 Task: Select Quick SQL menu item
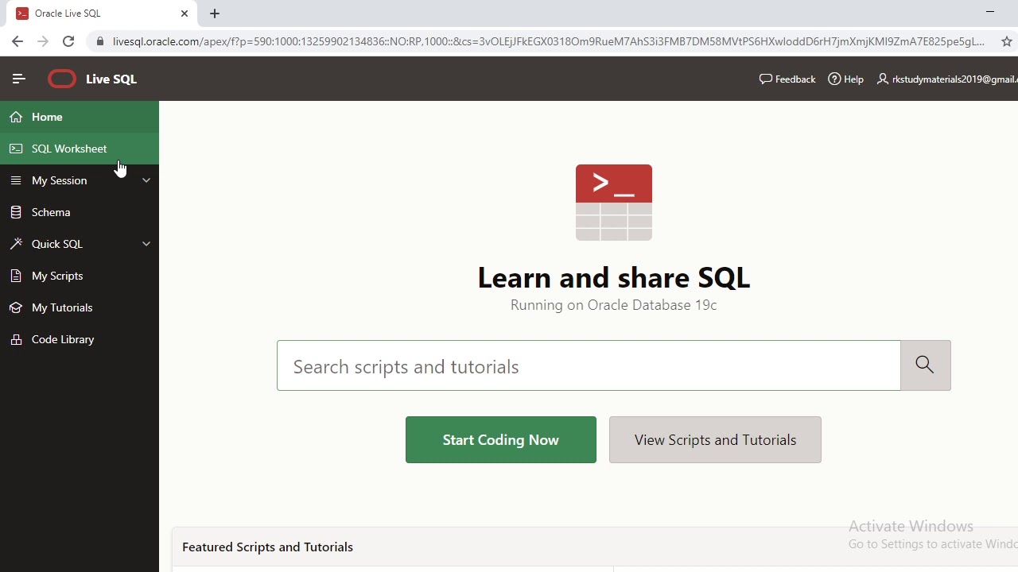[x=80, y=244]
